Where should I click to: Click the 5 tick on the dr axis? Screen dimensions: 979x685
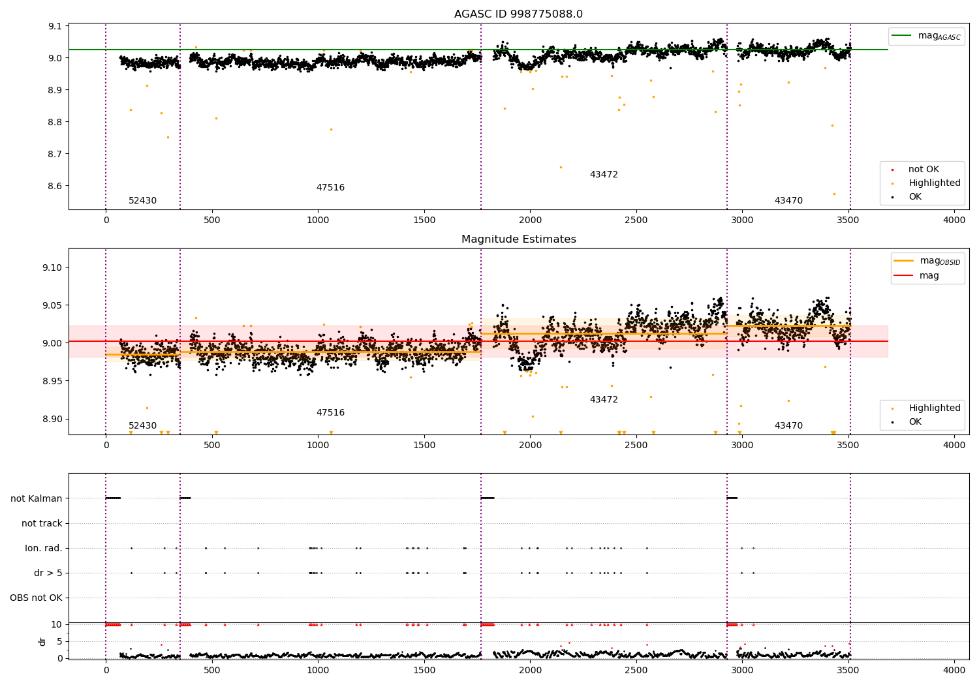[59, 641]
